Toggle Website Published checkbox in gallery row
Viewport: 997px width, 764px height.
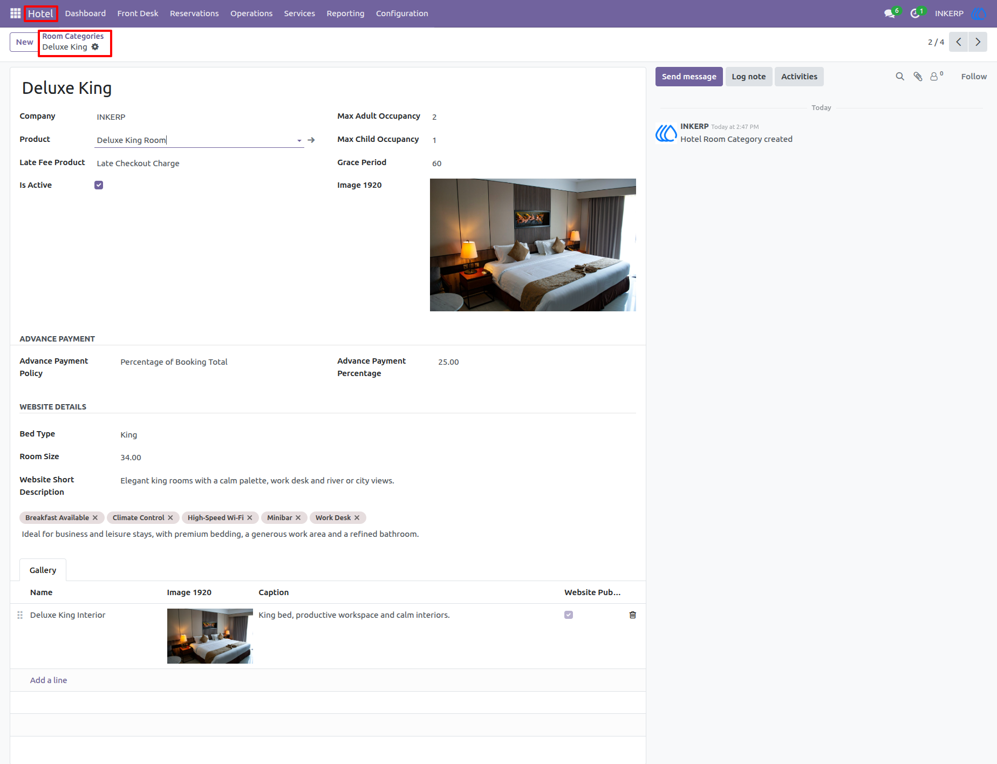coord(569,615)
